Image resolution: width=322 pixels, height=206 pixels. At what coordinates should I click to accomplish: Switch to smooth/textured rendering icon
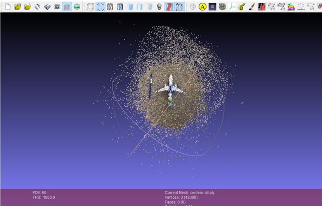click(149, 7)
